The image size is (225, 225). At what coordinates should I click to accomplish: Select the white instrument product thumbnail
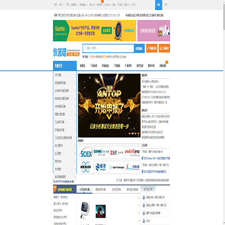pos(85,211)
